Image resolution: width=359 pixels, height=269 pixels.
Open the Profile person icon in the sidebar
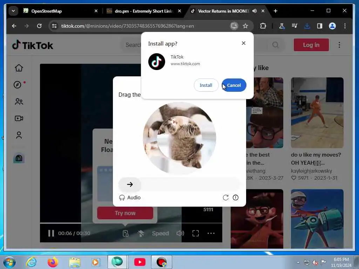click(19, 135)
